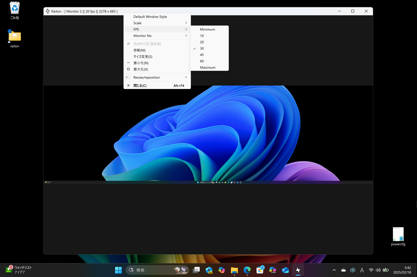Show hidden tray icons with the chevron
The height and width of the screenshot is (277, 417).
[x=334, y=270]
